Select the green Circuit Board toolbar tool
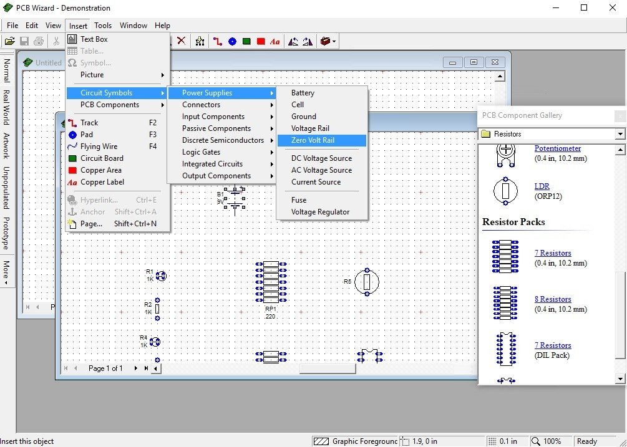The height and width of the screenshot is (447, 627). (x=246, y=41)
